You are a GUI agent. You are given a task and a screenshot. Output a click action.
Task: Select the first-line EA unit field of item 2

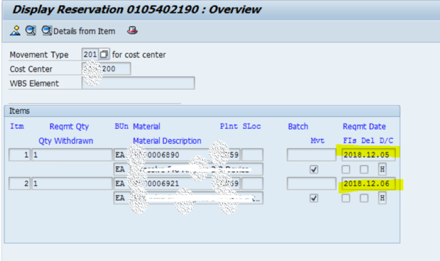pos(120,183)
